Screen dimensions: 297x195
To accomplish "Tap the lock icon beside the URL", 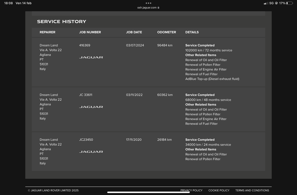I will point(159,7).
